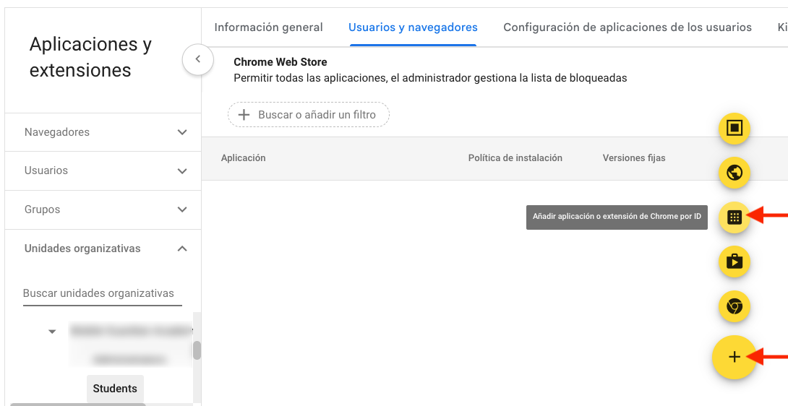Select the Students organizational unit

click(x=115, y=389)
